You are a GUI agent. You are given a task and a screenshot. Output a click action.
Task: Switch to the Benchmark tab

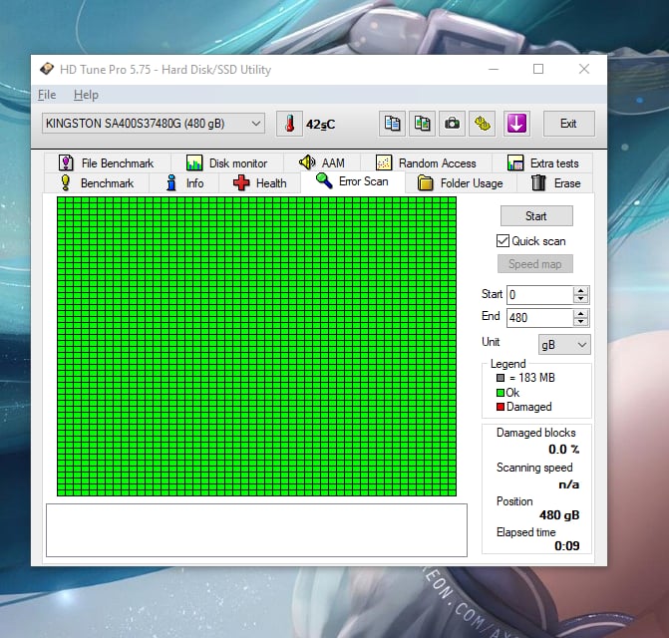[x=97, y=183]
